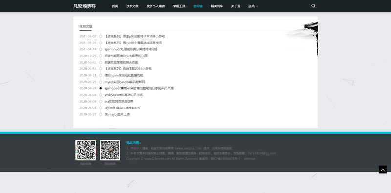Select the 往期文章 tab heading

pyautogui.click(x=86, y=26)
